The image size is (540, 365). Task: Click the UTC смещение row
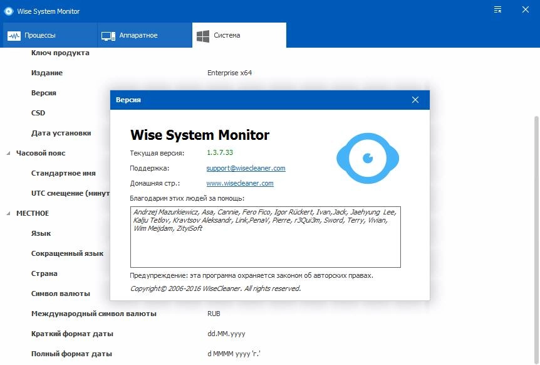tap(71, 193)
